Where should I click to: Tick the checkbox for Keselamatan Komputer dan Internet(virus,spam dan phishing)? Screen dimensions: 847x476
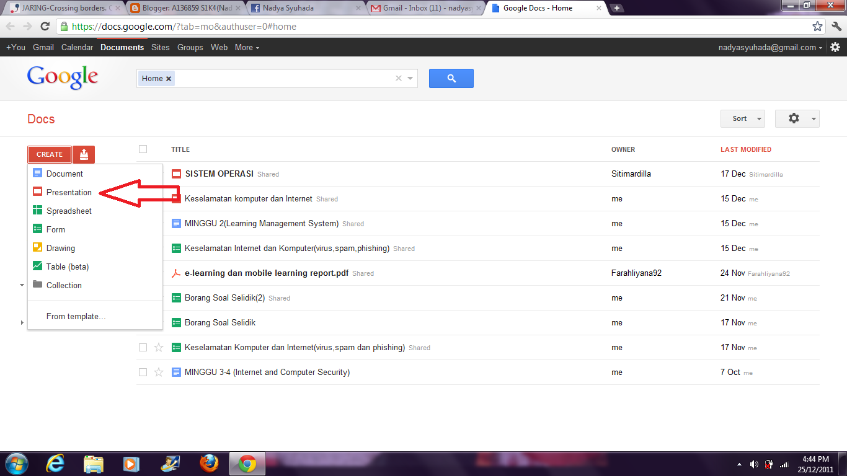(x=143, y=348)
